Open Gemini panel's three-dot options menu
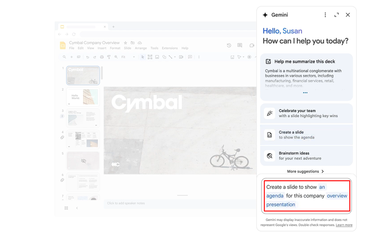The height and width of the screenshot is (234, 385). coord(325,15)
